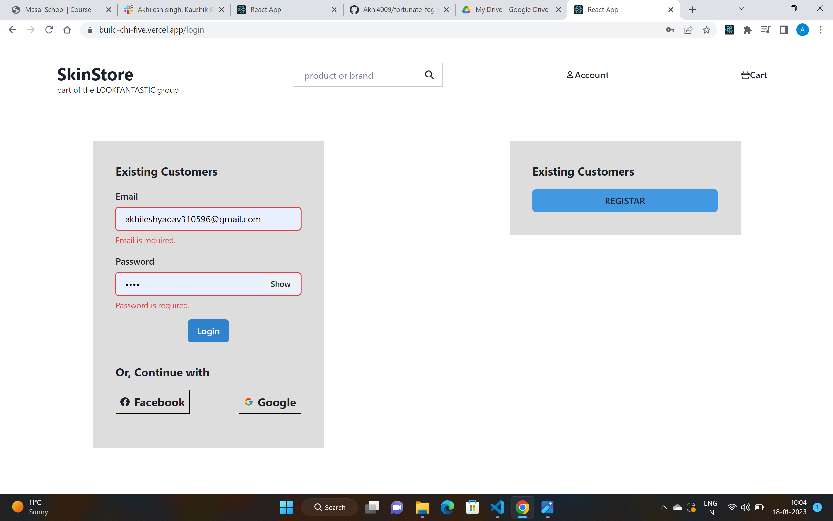Screen dimensions: 833x521
Task: Open weather widget showing 11°C Sunny
Action: click(x=30, y=507)
